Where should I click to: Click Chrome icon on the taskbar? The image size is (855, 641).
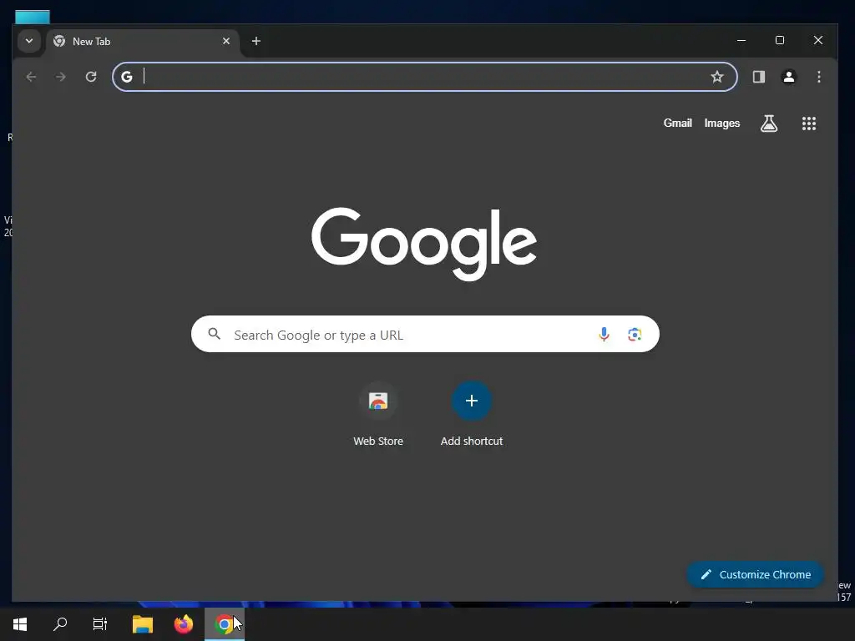pos(224,624)
